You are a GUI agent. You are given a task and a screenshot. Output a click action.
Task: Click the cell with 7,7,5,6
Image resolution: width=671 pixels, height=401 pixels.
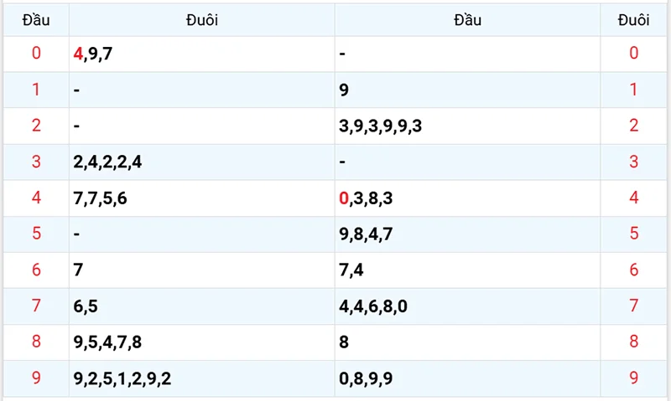(202, 198)
